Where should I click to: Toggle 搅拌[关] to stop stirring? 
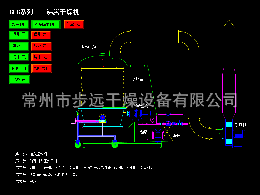pyautogui.click(x=41, y=57)
